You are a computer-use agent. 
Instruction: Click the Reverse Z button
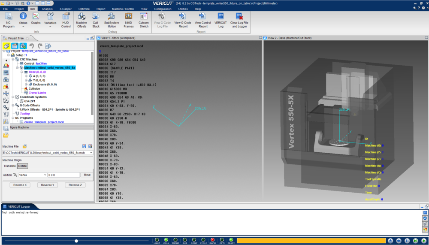[x=75, y=185]
